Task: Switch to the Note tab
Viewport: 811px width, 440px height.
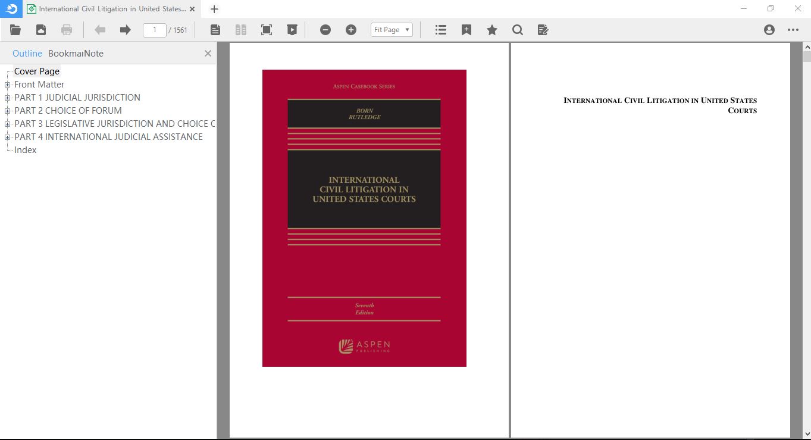Action: [x=93, y=53]
